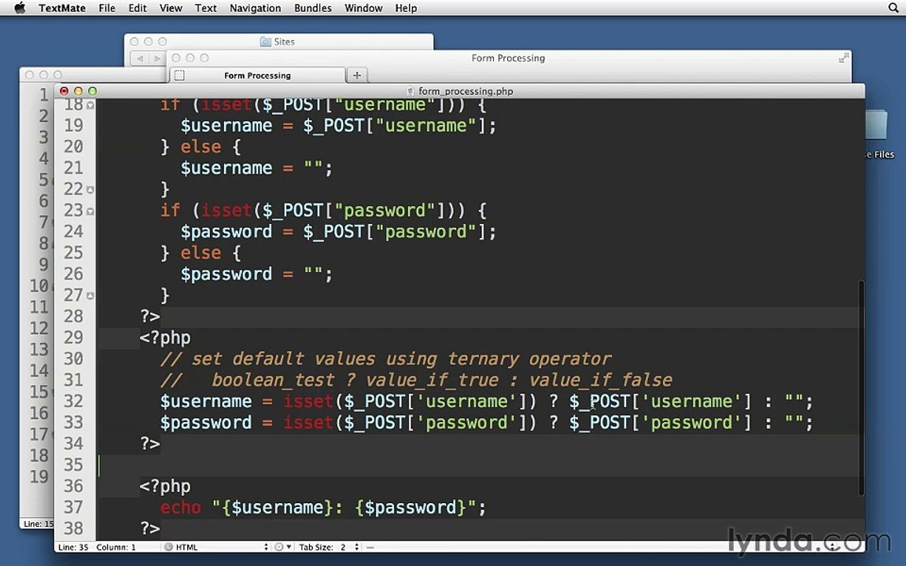Viewport: 906px width, 566px height.
Task: Click the else keyword on line 25
Action: (x=201, y=253)
